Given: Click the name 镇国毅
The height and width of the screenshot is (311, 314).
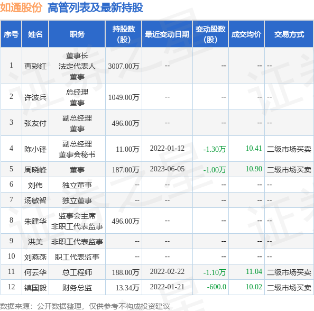Looking at the screenshot, I should coord(35,288).
